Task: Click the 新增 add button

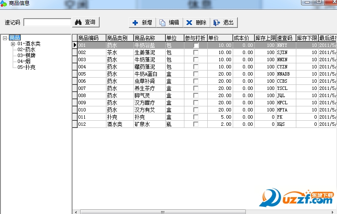Action: [x=142, y=22]
